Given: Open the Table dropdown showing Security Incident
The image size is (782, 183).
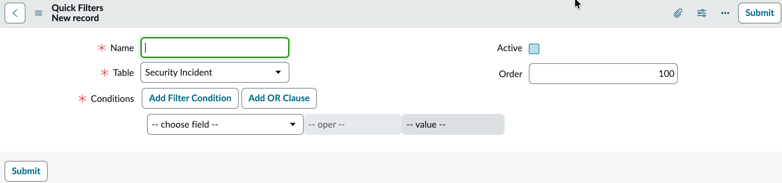Looking at the screenshot, I should [215, 72].
